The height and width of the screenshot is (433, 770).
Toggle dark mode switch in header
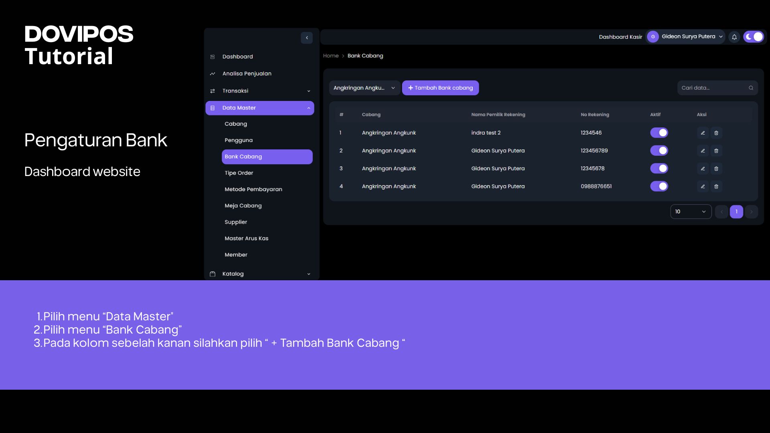tap(754, 36)
